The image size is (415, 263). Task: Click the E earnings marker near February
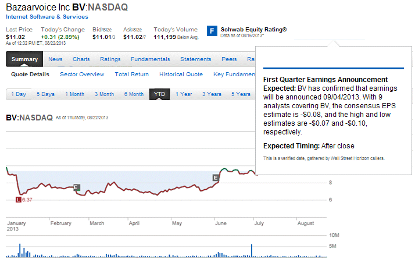[x=77, y=187]
